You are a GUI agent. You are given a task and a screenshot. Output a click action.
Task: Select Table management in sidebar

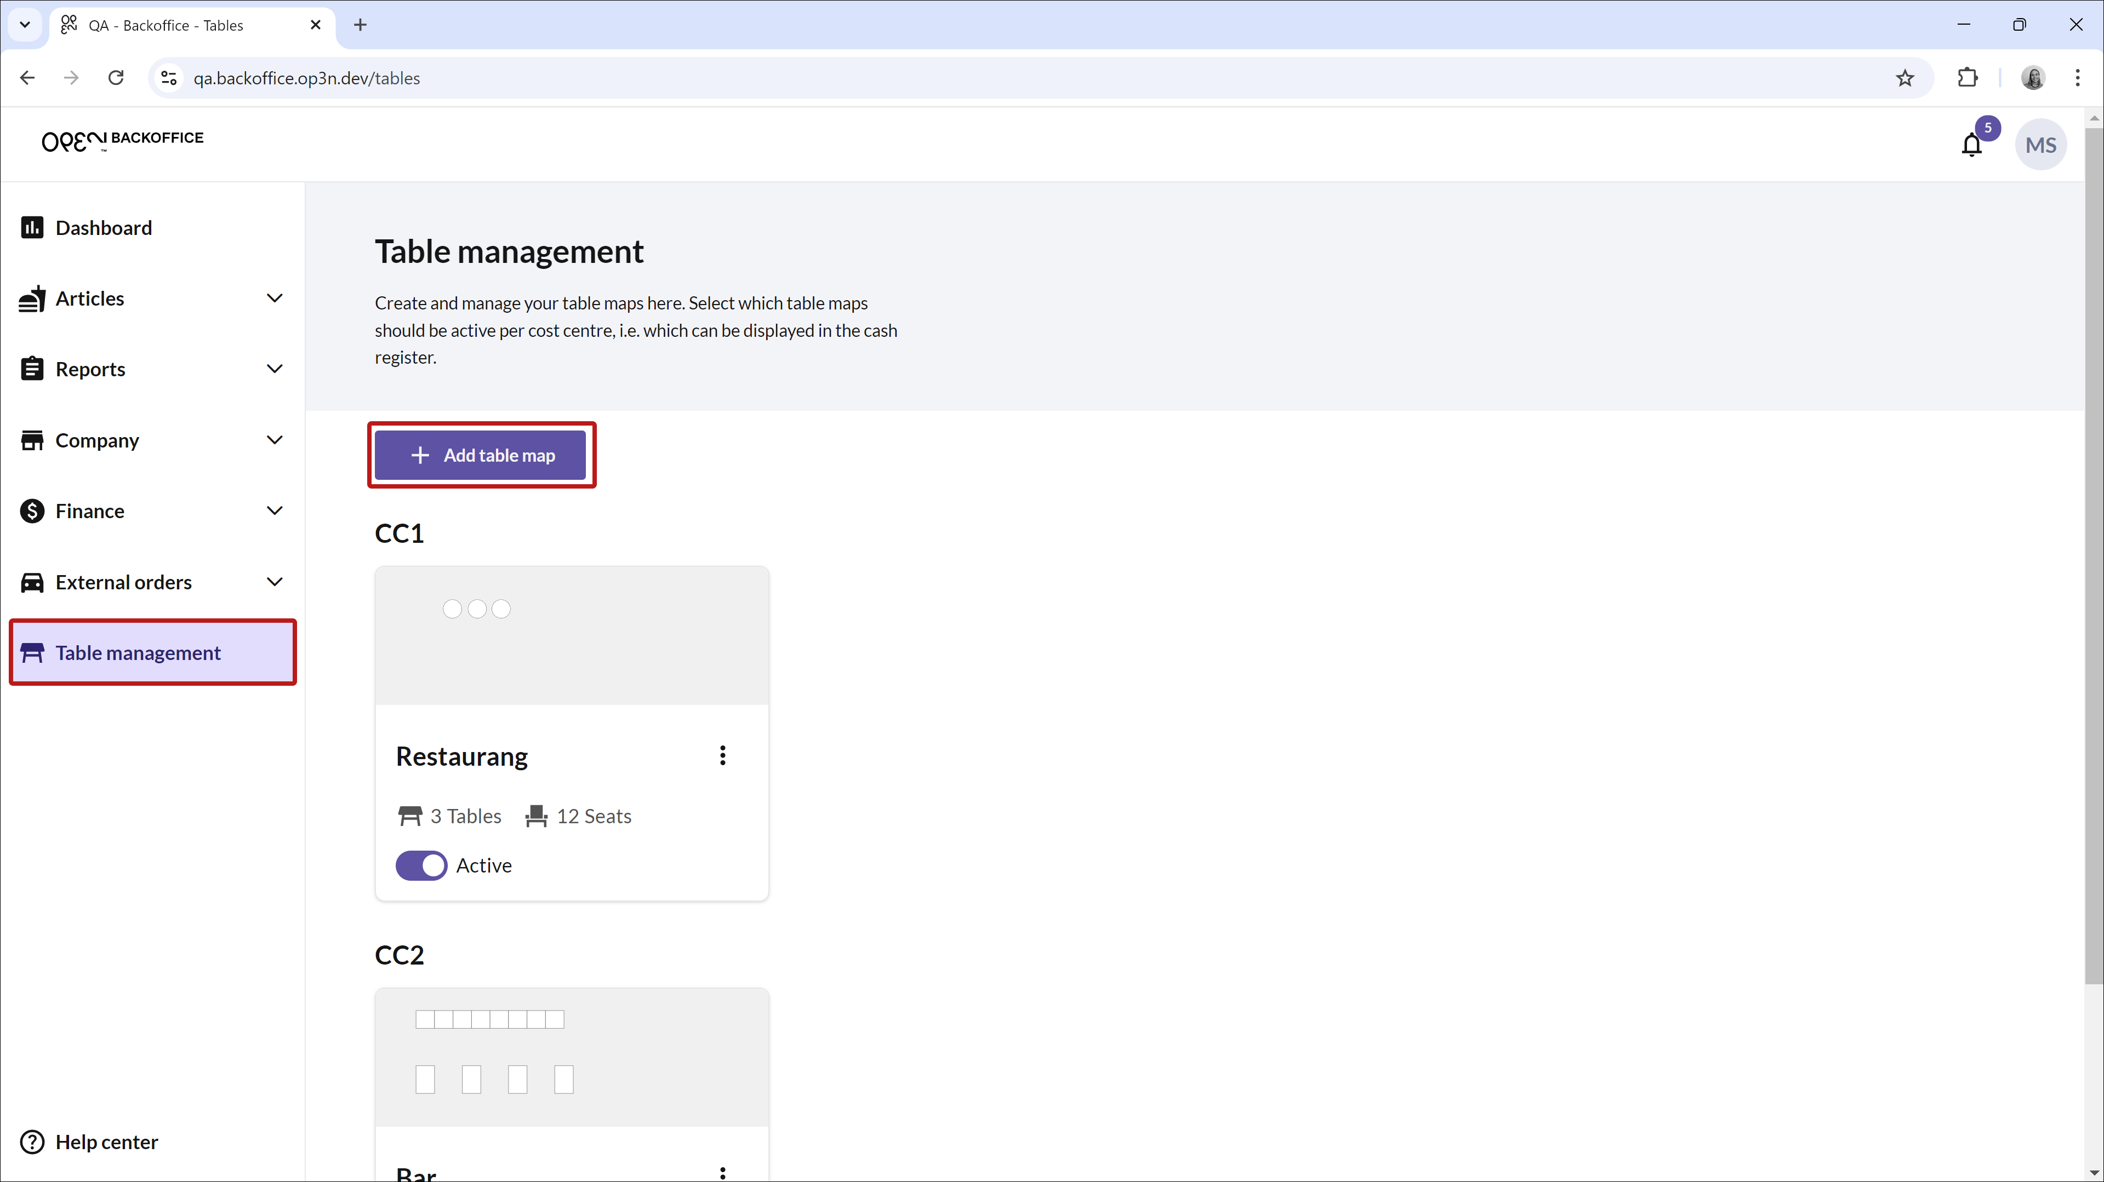(x=153, y=652)
